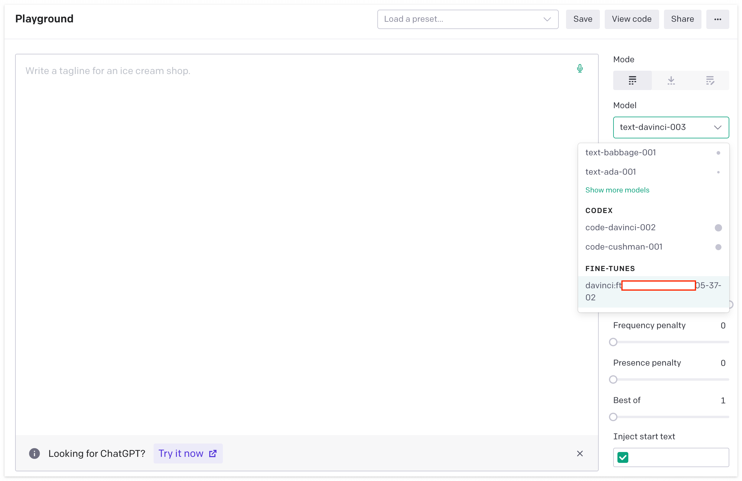Click the info icon in ChatGPT banner
The width and height of the screenshot is (742, 481).
[34, 453]
